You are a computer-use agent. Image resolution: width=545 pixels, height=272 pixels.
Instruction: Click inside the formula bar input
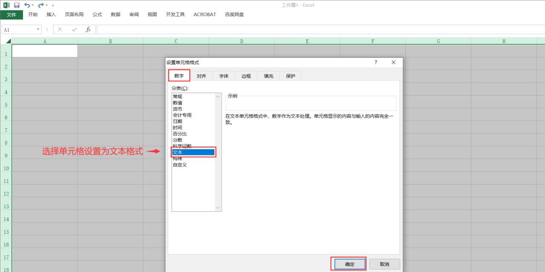(x=321, y=30)
